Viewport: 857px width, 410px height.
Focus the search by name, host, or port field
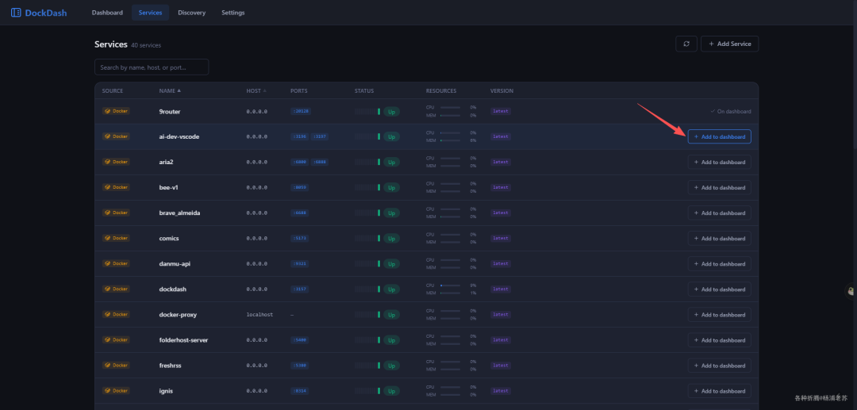pyautogui.click(x=152, y=67)
